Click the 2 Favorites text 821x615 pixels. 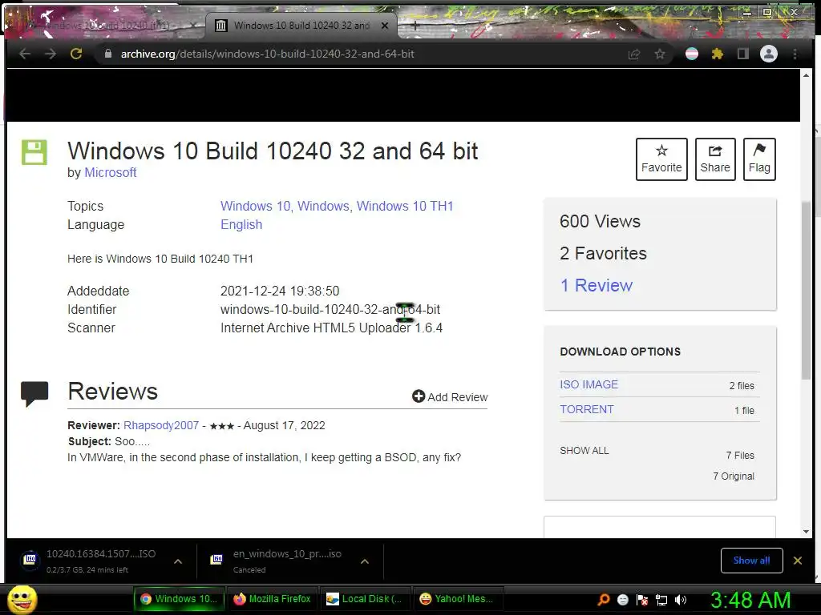[x=603, y=254]
